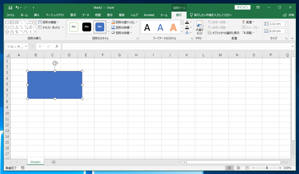The image size is (299, 174).
Task: Apply the black Abc shape style
Action: coord(87,27)
